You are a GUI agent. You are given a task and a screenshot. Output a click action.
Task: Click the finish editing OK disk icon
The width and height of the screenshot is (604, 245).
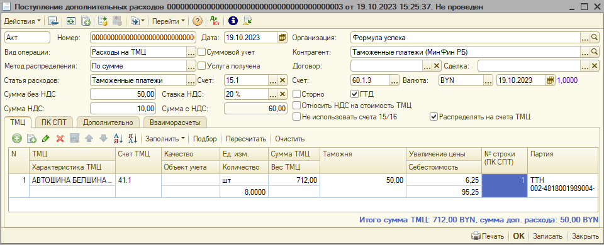point(75,138)
